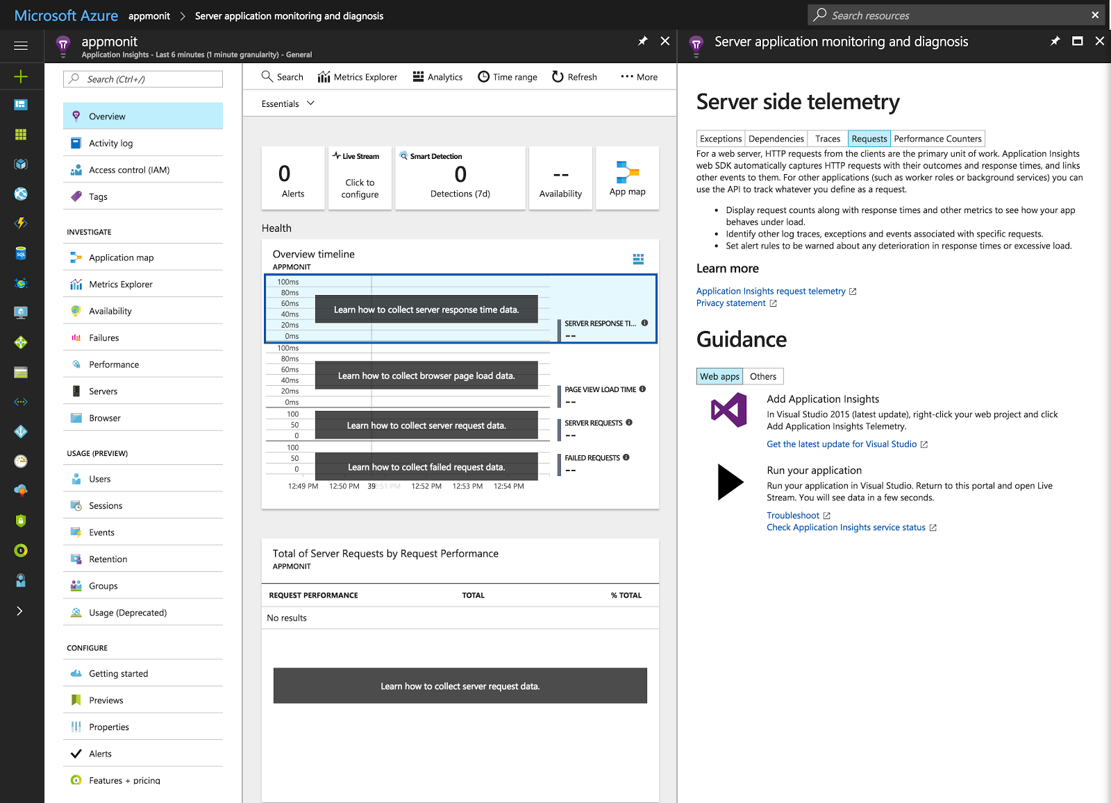Switch to the Others guidance tab
The height and width of the screenshot is (803, 1111).
(763, 376)
